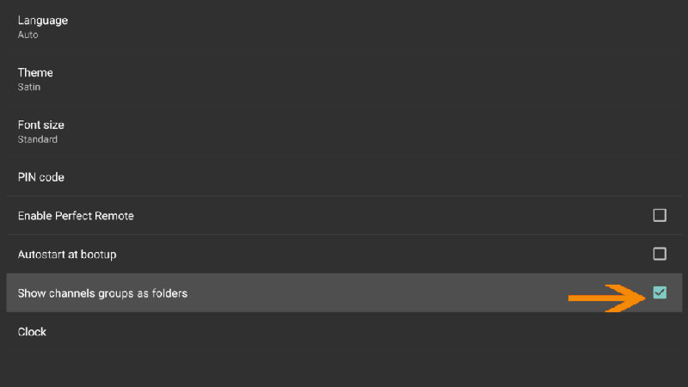
Task: Click the teal checkmark icon
Action: click(x=660, y=292)
